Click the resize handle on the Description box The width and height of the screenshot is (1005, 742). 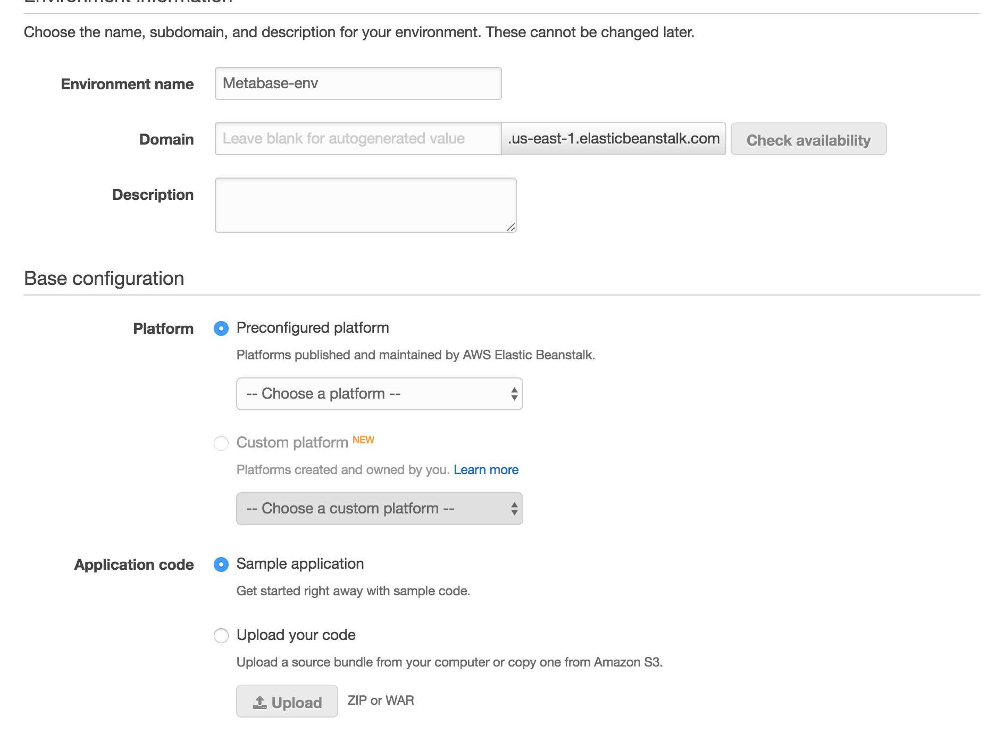click(x=512, y=228)
